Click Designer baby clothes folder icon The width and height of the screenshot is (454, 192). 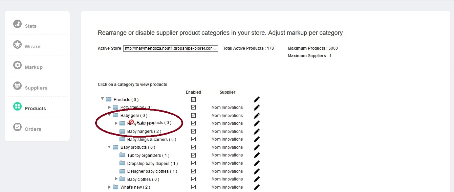(x=122, y=171)
